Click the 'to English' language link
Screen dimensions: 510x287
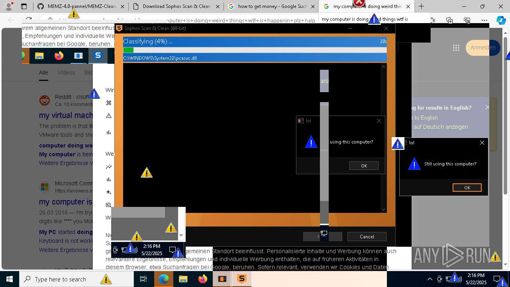(426, 118)
